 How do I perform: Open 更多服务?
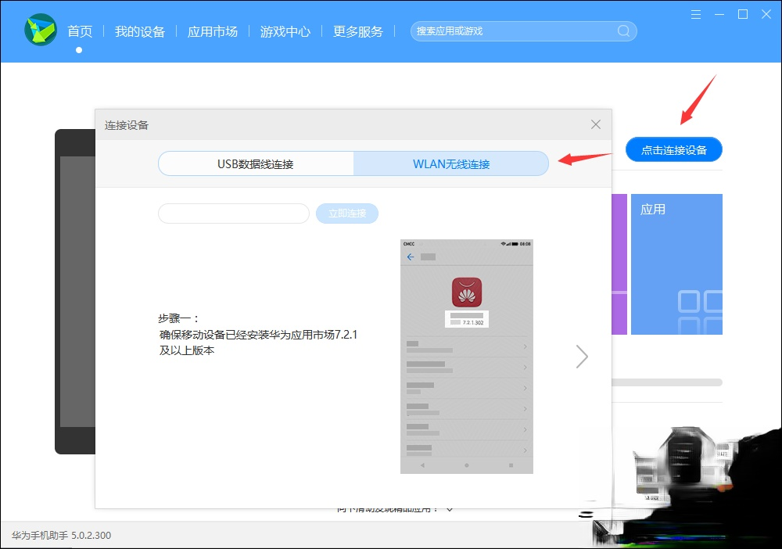[x=358, y=31]
